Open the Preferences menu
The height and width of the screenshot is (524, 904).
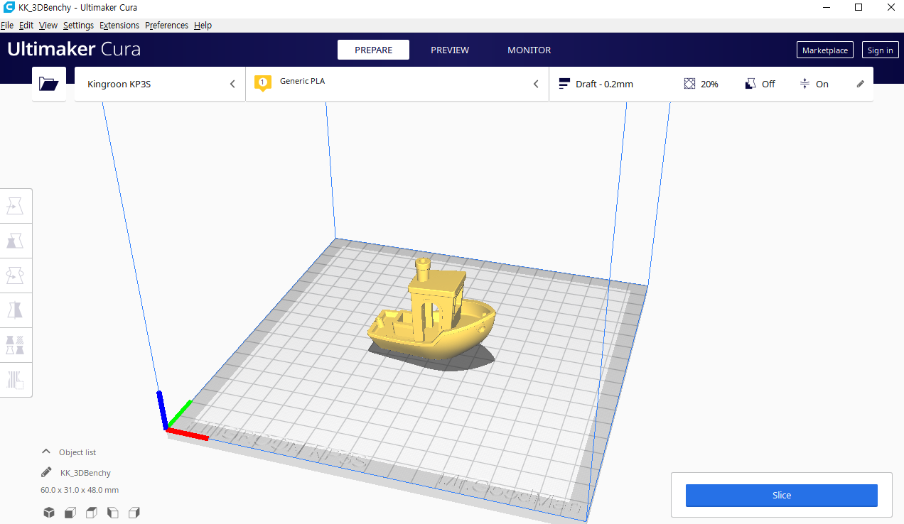point(167,25)
